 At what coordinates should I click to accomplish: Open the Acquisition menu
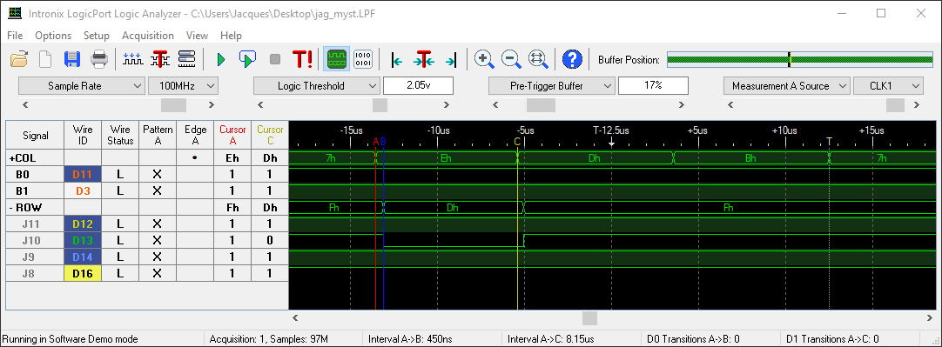(x=148, y=36)
